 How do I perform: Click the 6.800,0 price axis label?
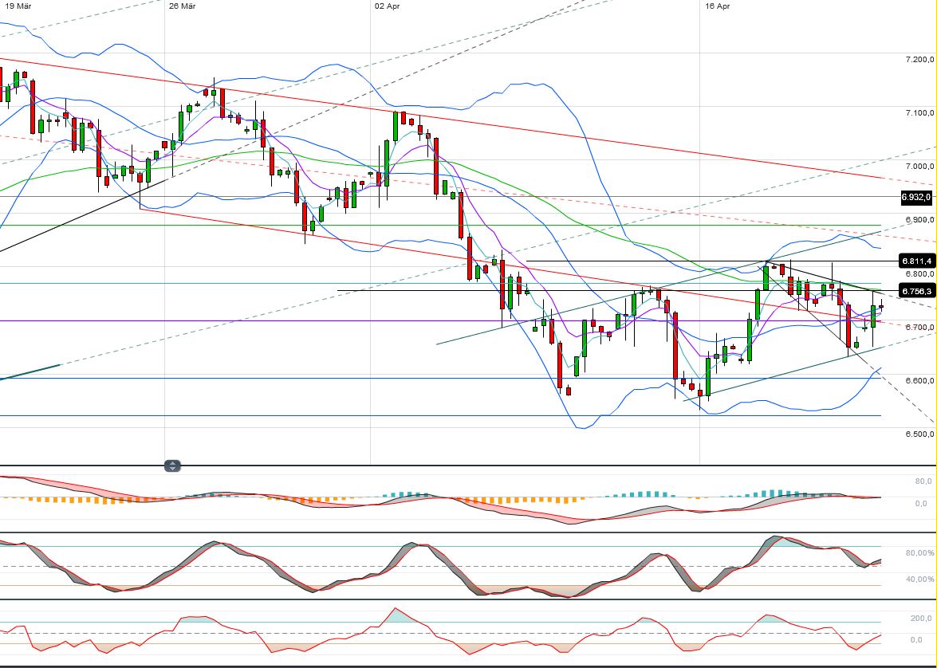919,273
